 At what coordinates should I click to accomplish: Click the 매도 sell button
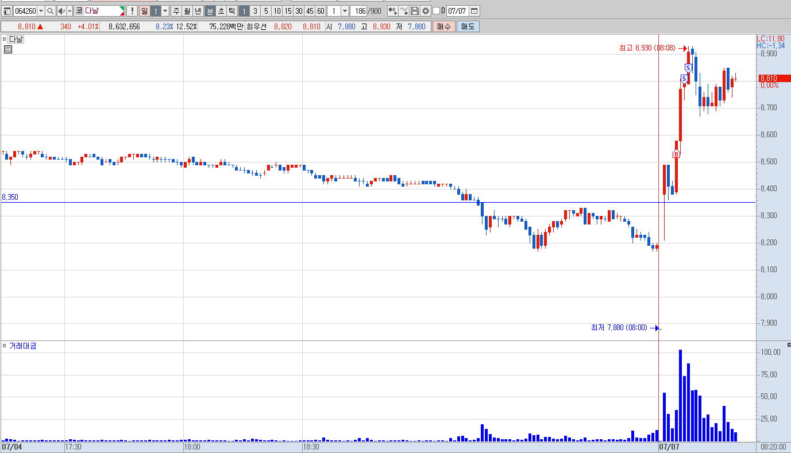(x=468, y=26)
